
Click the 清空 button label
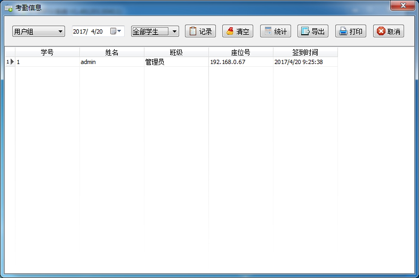[x=243, y=31]
